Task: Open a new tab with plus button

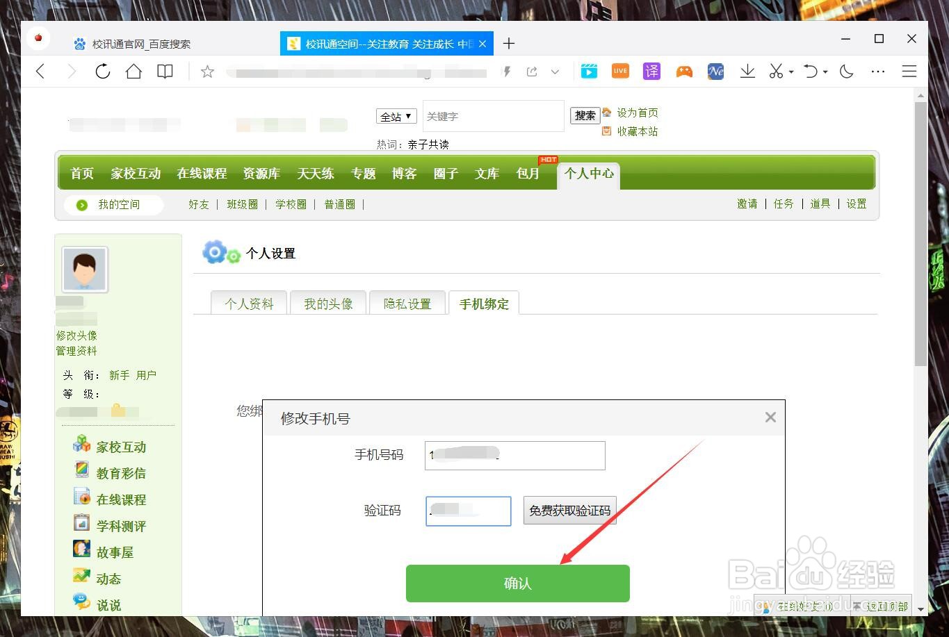Action: 509,43
